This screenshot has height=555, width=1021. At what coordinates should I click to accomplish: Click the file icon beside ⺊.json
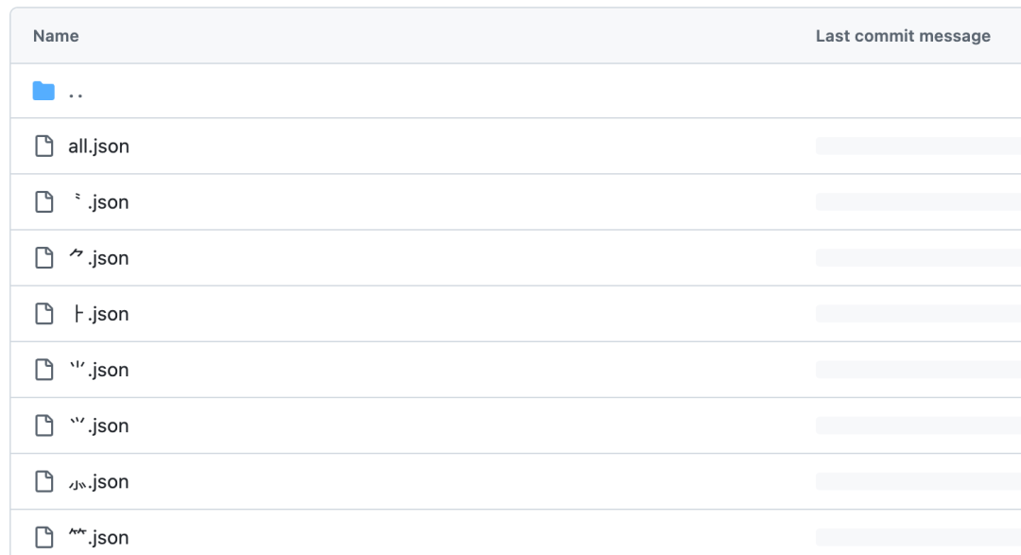tap(43, 314)
